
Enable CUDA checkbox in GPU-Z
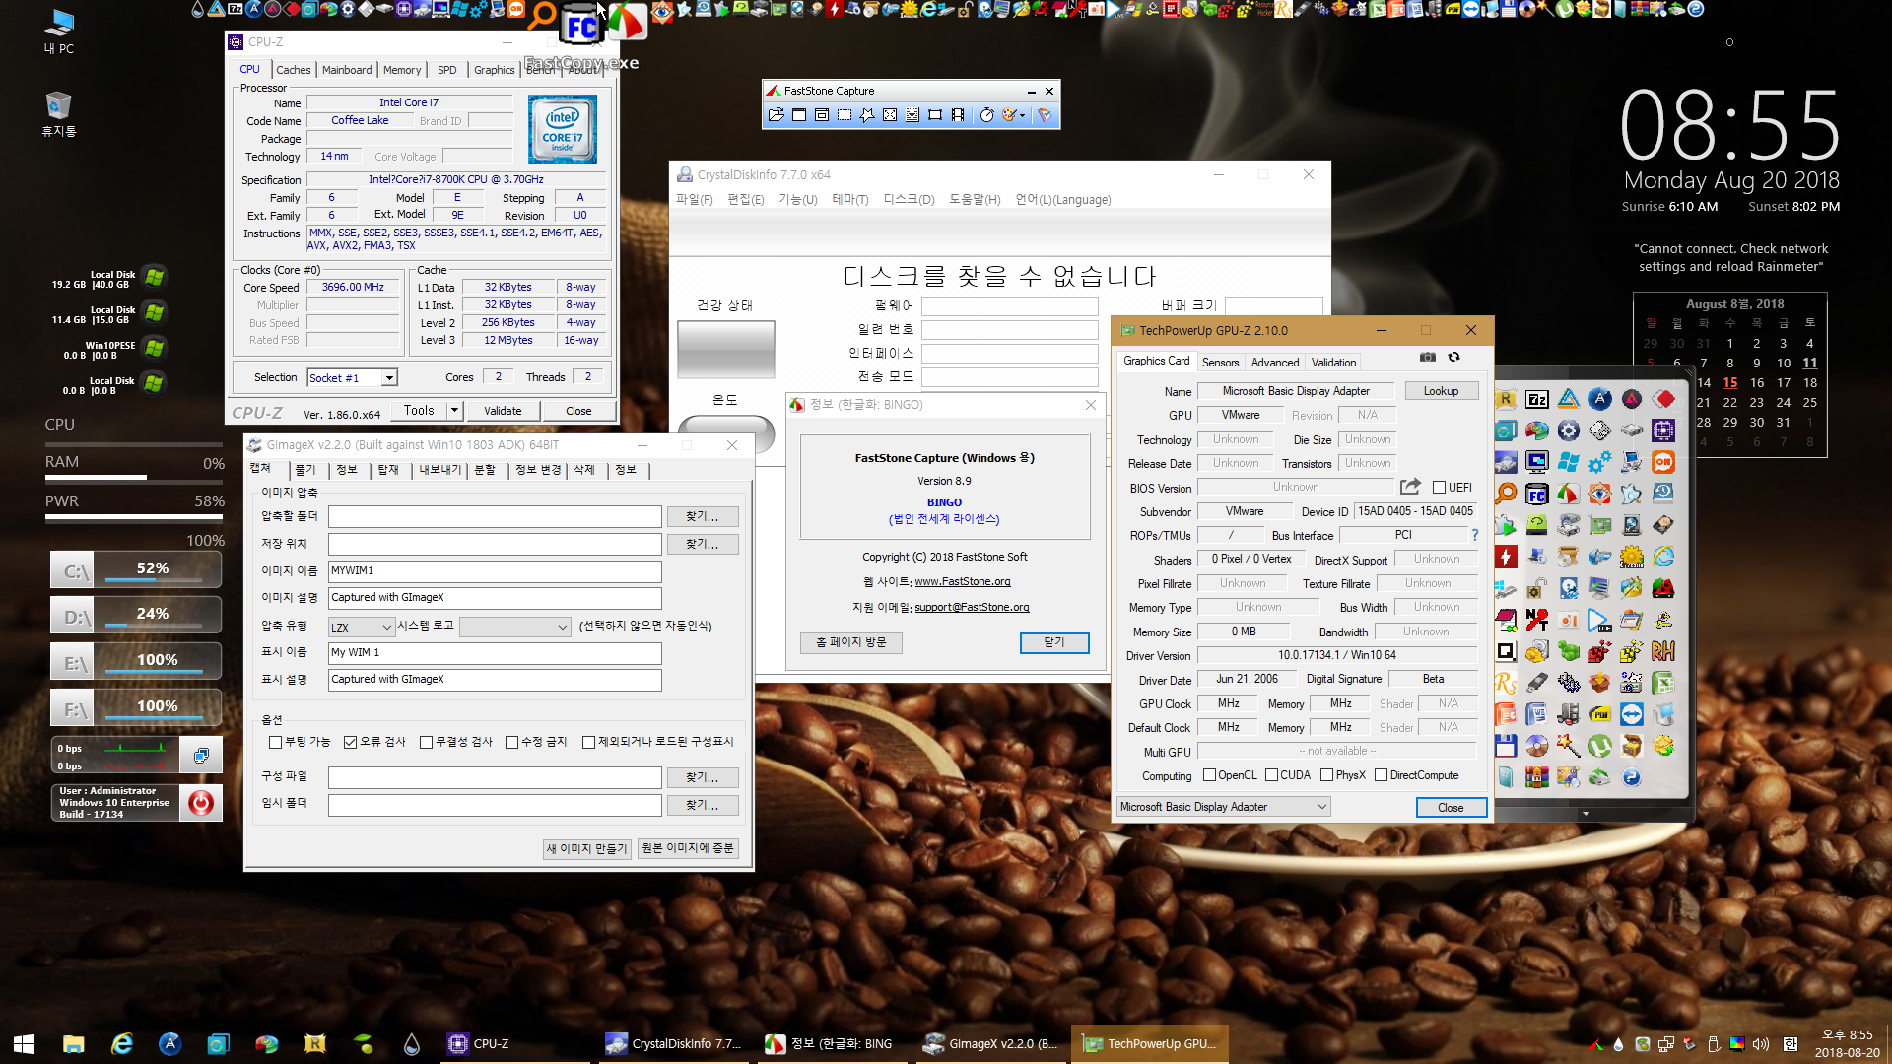click(x=1271, y=775)
